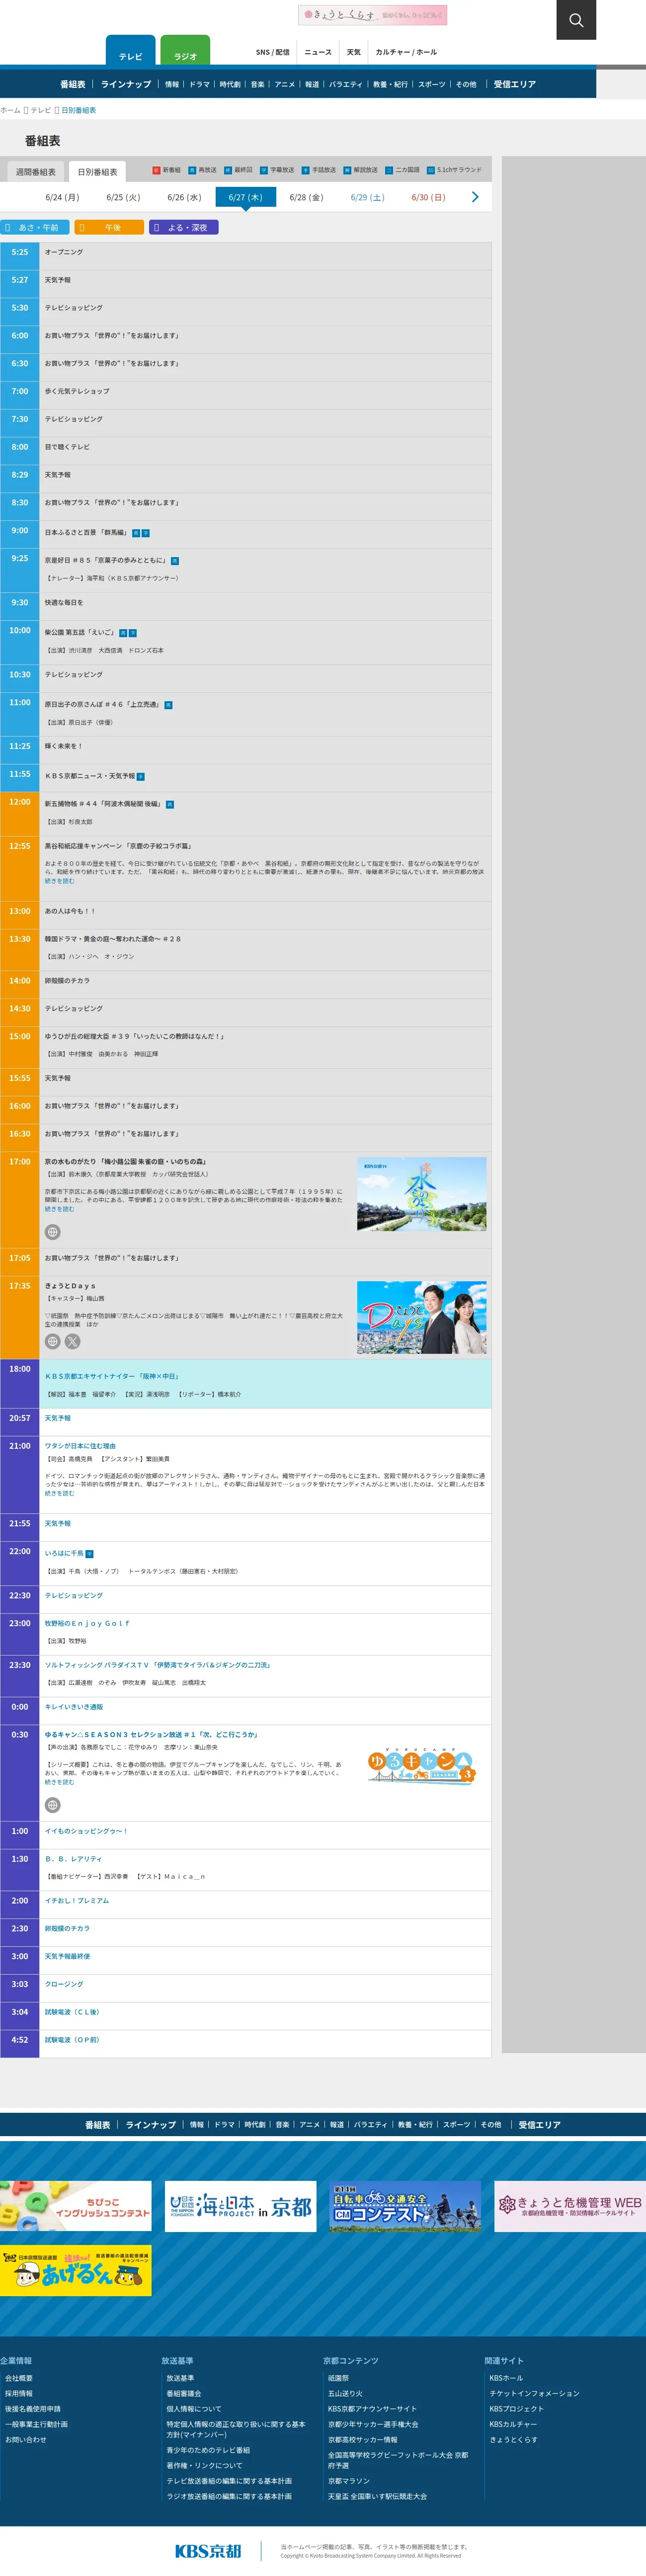Open チケットインフォメーション footer link
Image resolution: width=646 pixels, height=2576 pixels.
534,2394
